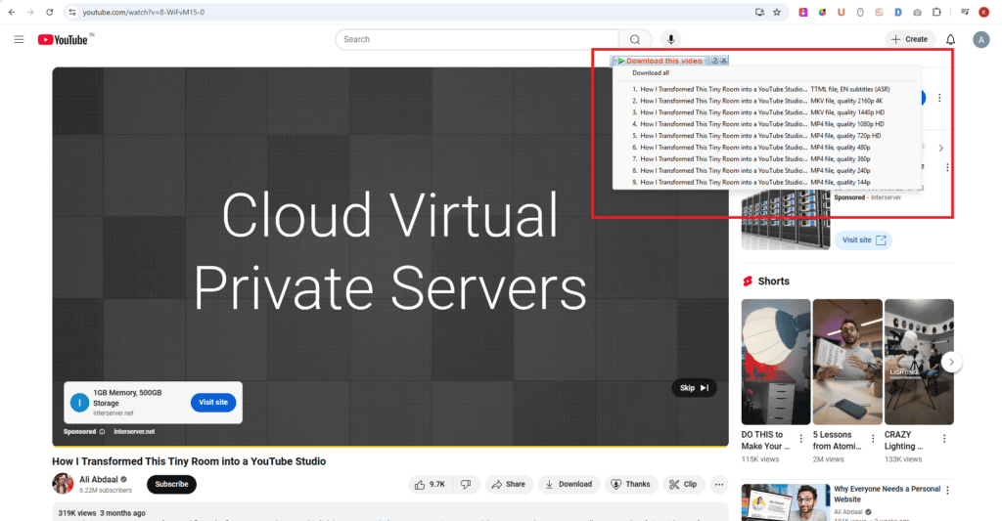
Task: Click Visit site in the sidebar ad
Action: (864, 240)
